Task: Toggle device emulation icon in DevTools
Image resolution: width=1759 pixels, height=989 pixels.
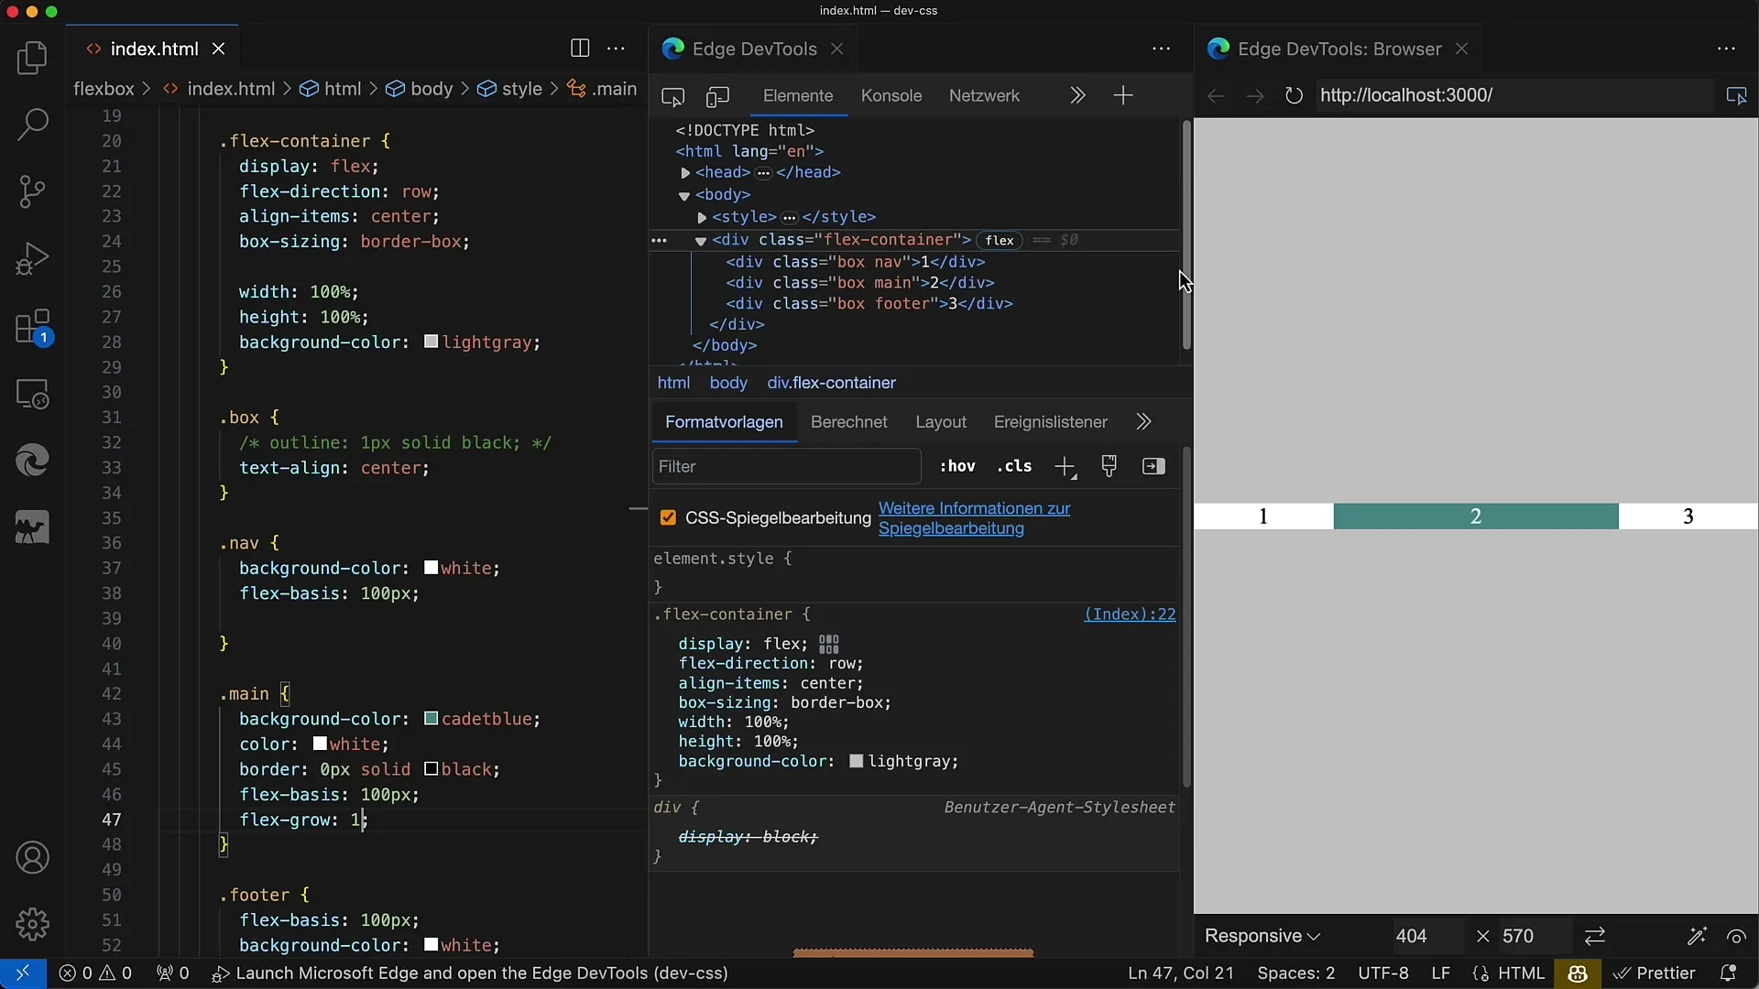Action: pos(717,96)
